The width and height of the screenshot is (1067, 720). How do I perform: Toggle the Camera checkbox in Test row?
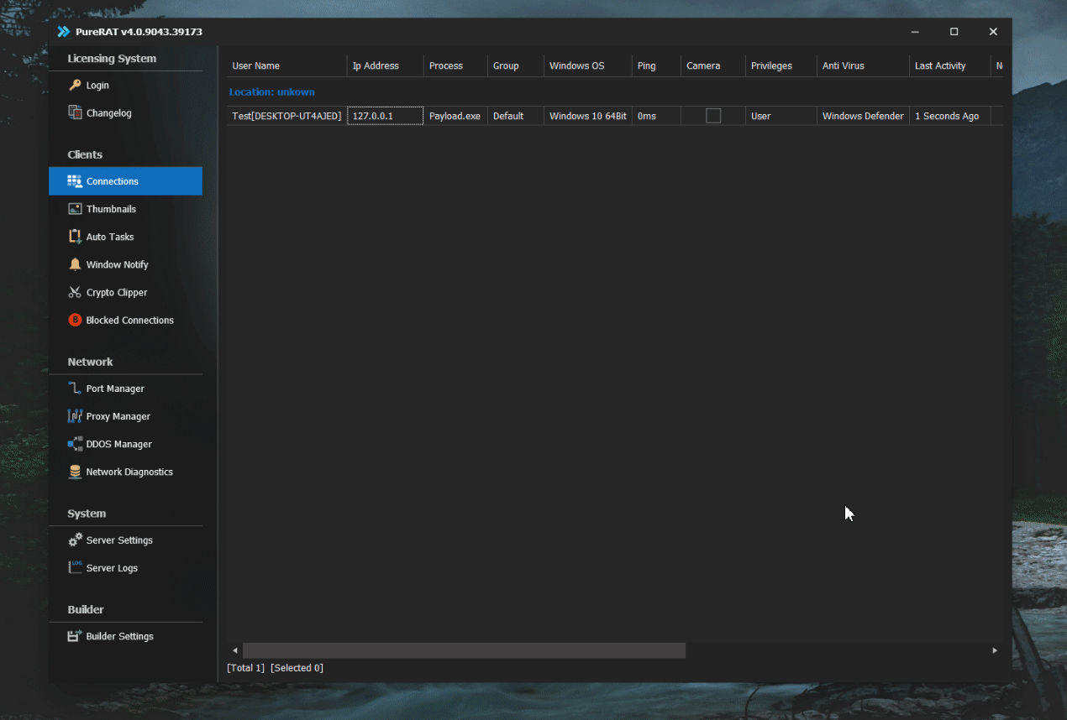coord(713,116)
